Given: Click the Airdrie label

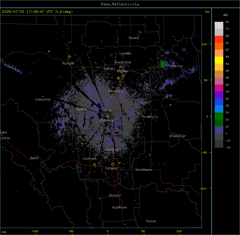Looking at the screenshot, I should pyautogui.click(x=112, y=150).
